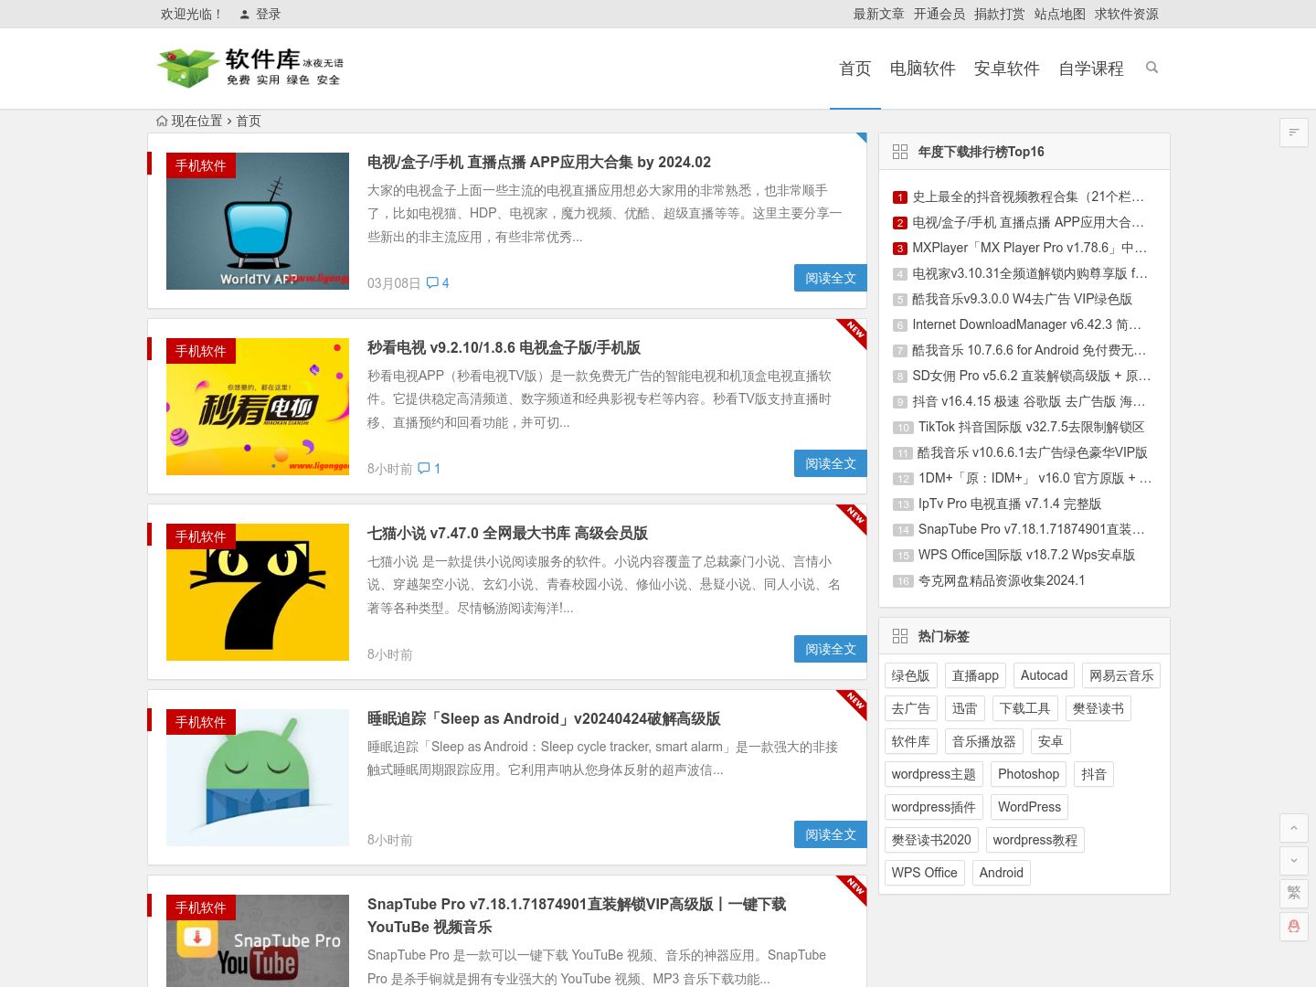Image resolution: width=1316 pixels, height=987 pixels.
Task: Click the scroll-to-bottom arrow button
Action: point(1294,860)
